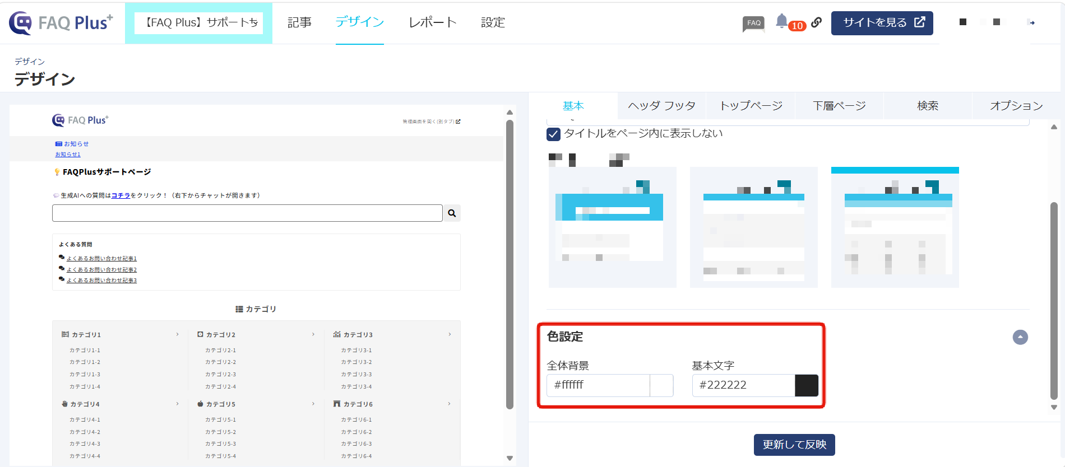Switch to the 下層ページ tab

tap(840, 106)
